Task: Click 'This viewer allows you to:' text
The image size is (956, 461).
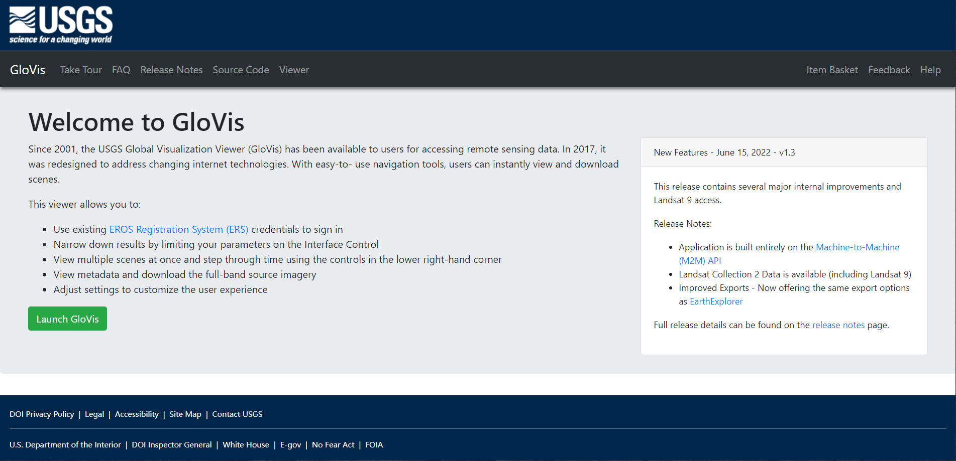Action: coord(84,204)
